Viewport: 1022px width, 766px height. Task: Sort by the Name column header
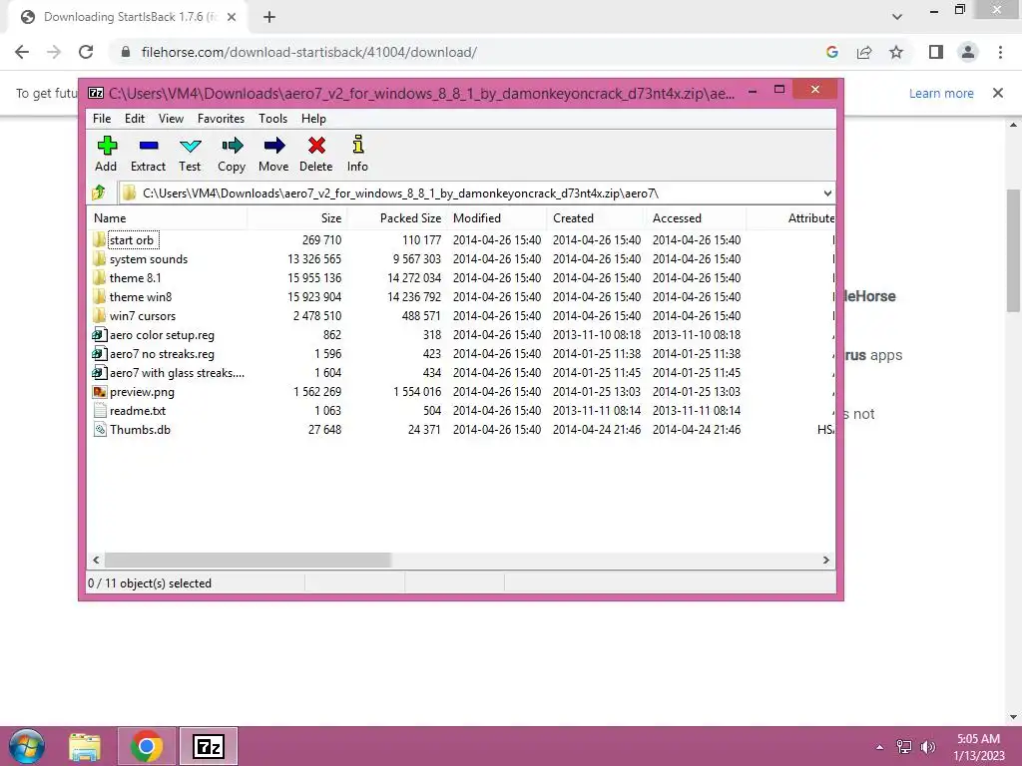(167, 218)
